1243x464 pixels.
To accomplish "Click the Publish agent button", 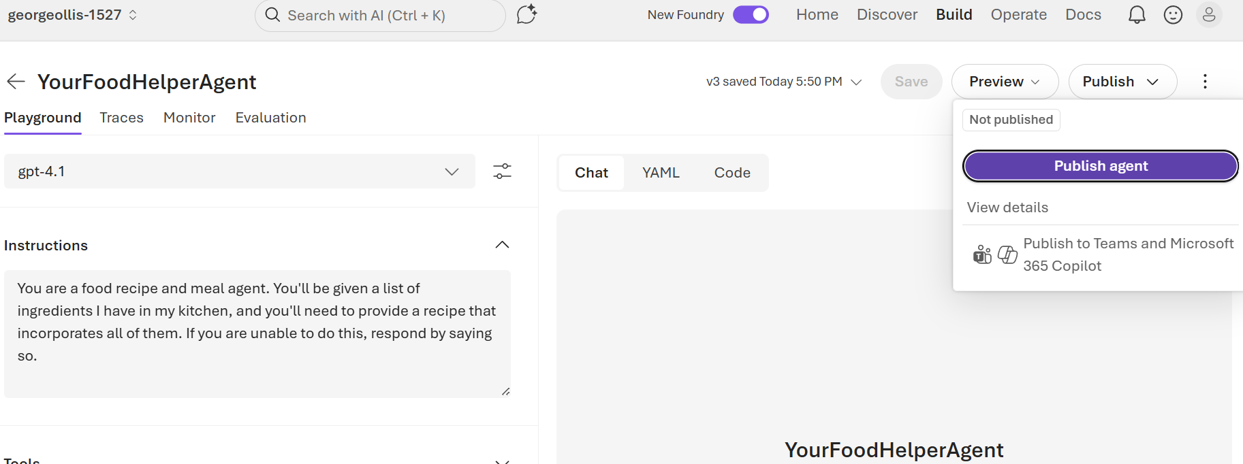I will coord(1100,166).
